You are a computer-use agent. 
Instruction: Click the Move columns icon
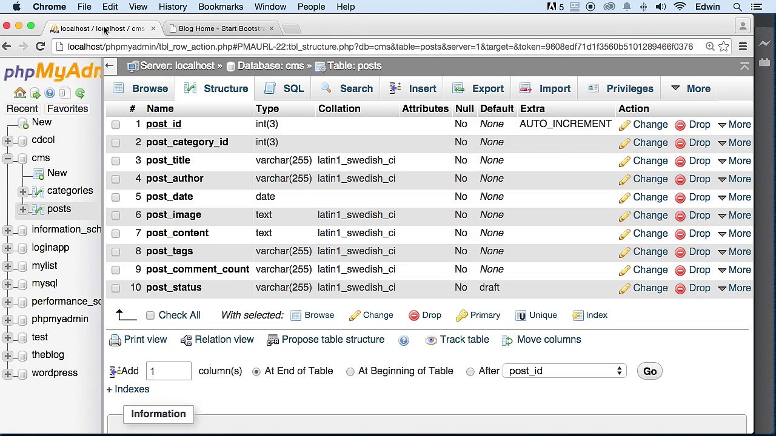507,340
